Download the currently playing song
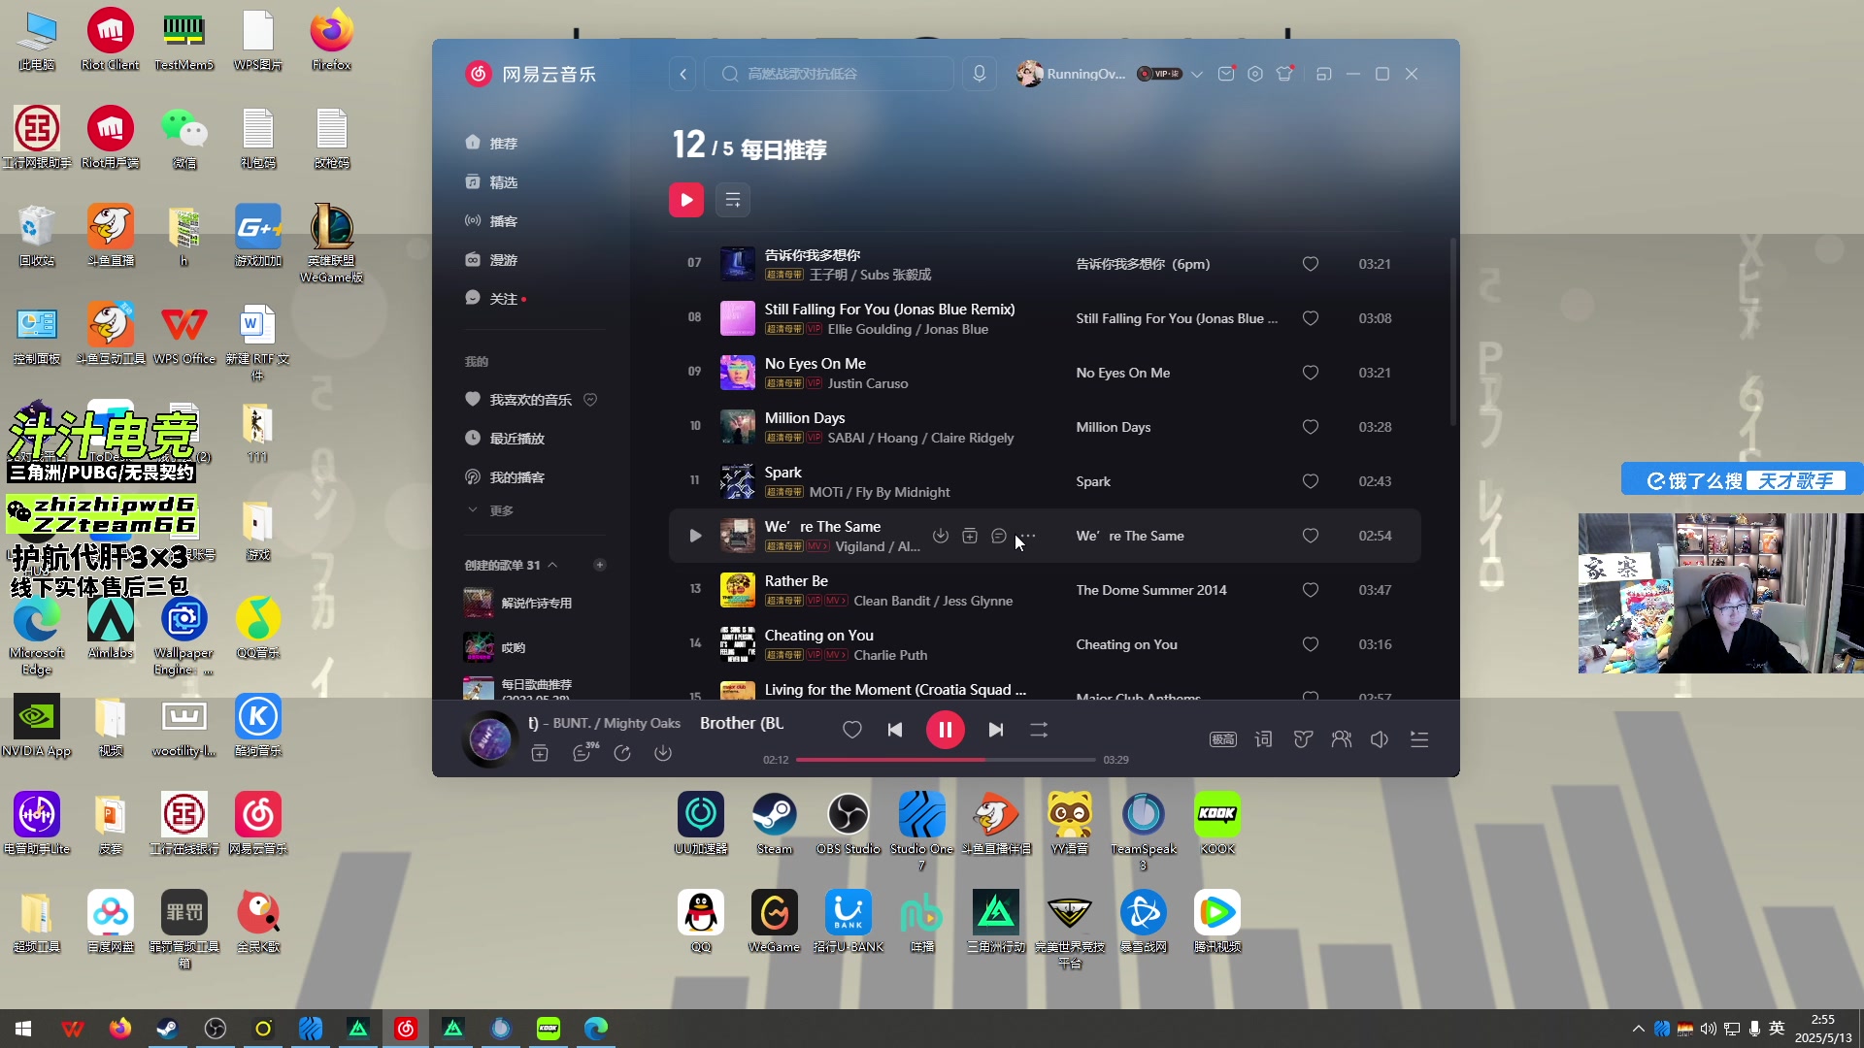 (663, 753)
